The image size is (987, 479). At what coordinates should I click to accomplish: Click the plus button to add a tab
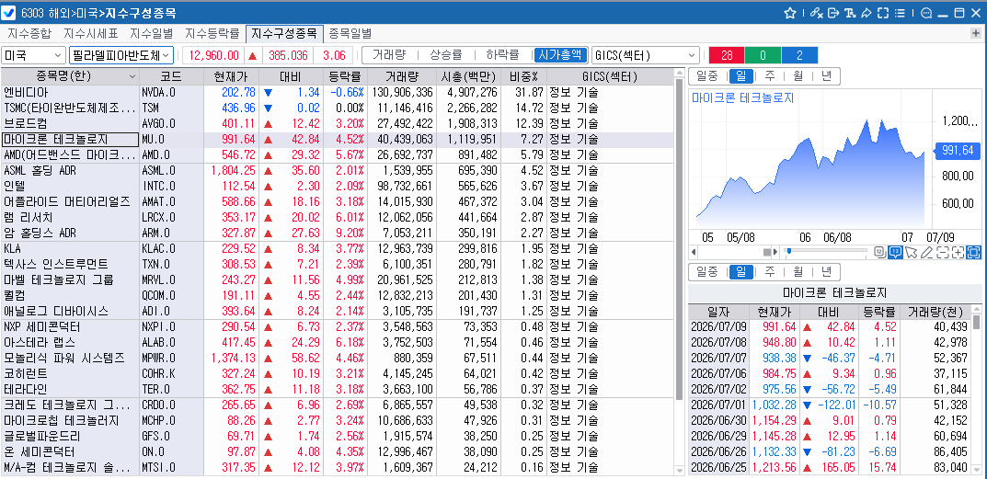(x=976, y=33)
